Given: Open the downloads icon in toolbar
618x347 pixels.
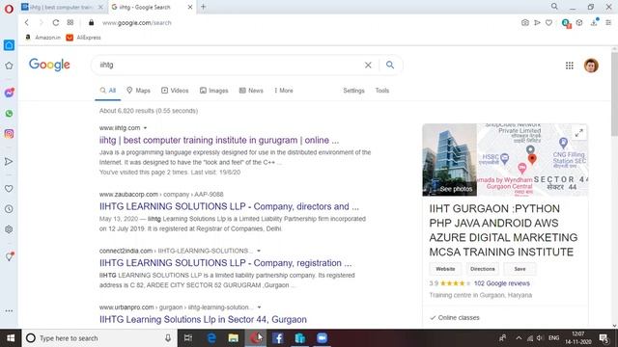Looking at the screenshot, I should pyautogui.click(x=594, y=23).
